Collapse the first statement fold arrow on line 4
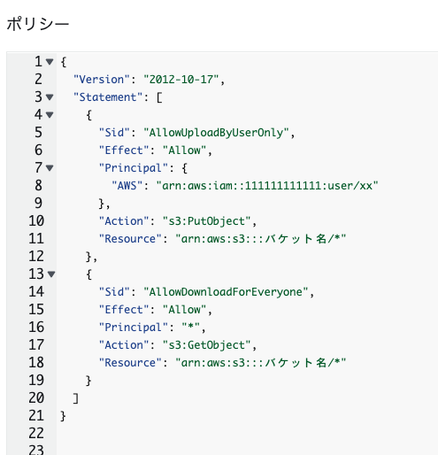This screenshot has height=455, width=438. click(x=50, y=115)
